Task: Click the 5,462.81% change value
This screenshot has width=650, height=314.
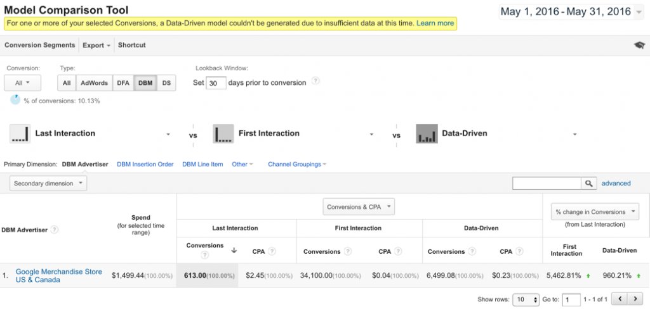Action: pos(564,275)
